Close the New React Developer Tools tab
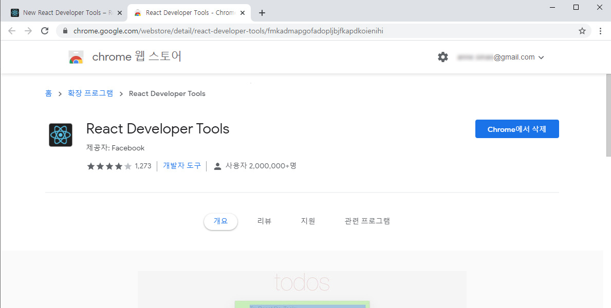 (120, 13)
